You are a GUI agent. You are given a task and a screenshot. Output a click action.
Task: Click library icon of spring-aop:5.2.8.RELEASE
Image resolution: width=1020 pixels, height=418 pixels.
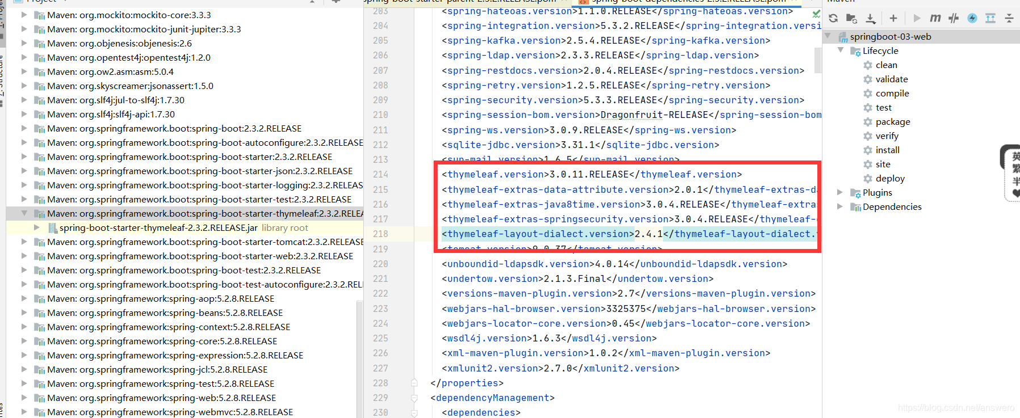pos(39,299)
